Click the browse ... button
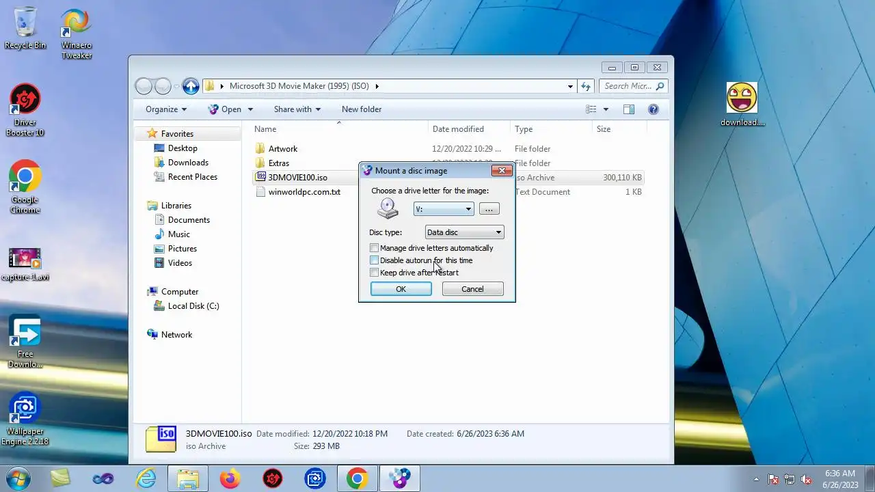 click(489, 209)
